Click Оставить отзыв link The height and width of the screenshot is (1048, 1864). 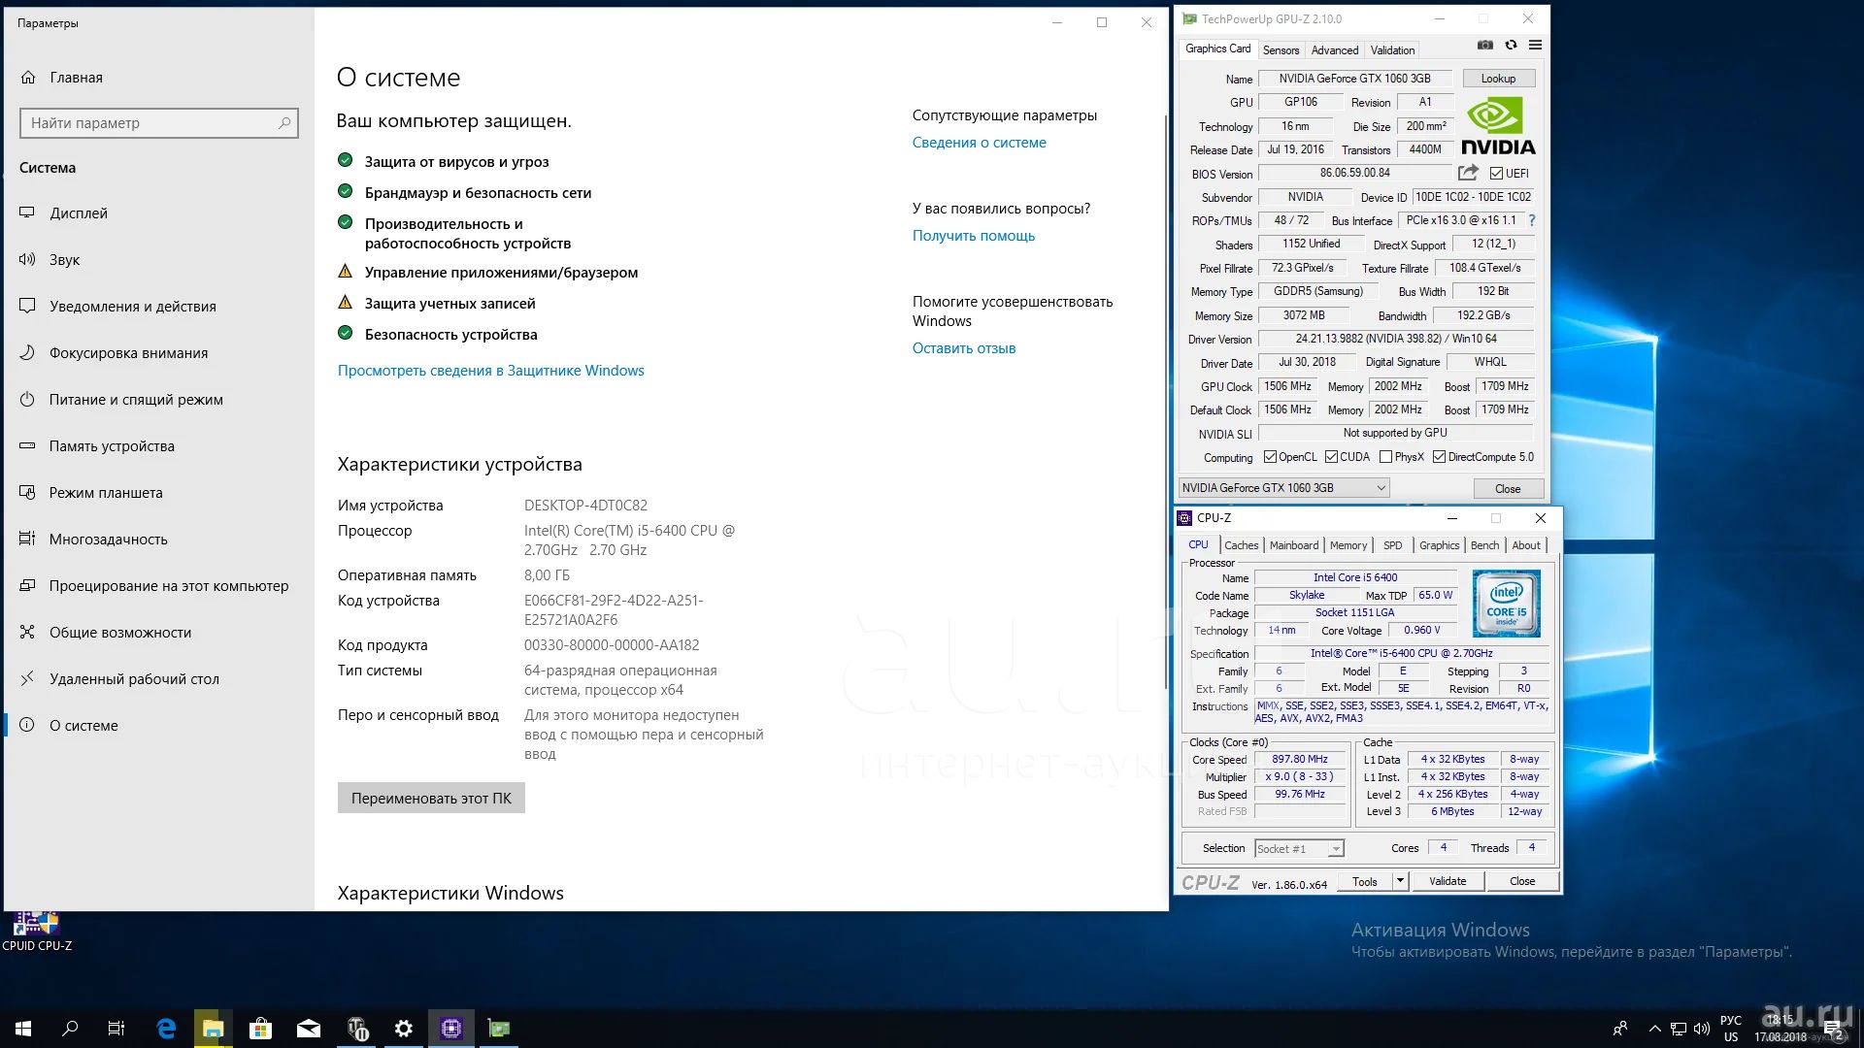click(963, 348)
